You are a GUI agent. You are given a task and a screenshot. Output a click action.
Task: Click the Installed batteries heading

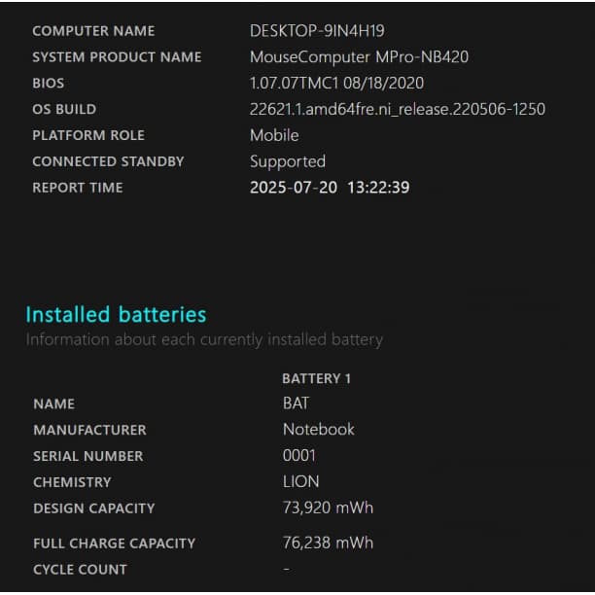(116, 315)
